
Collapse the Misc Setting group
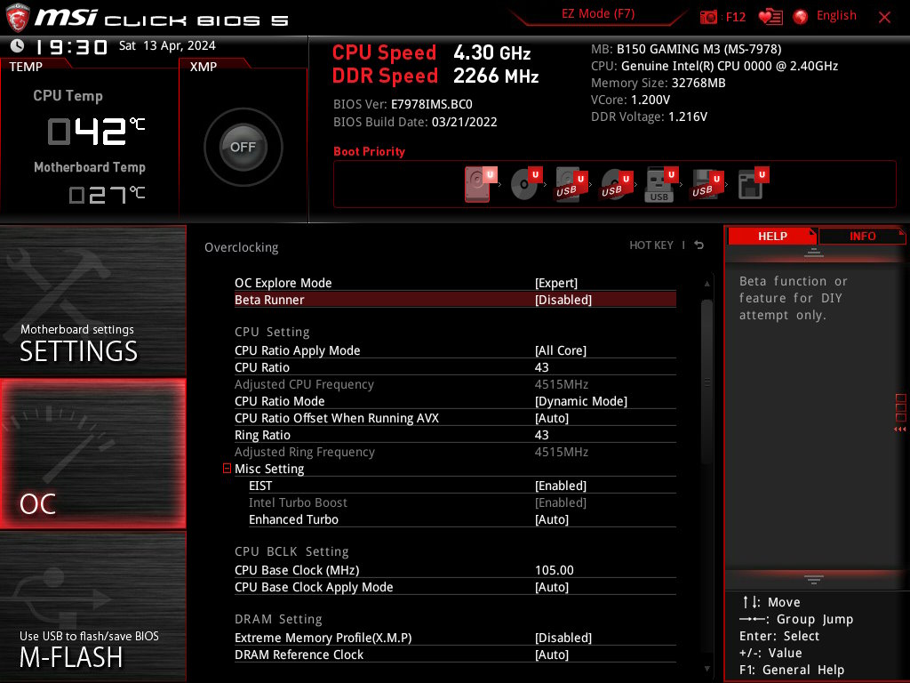[x=227, y=469]
